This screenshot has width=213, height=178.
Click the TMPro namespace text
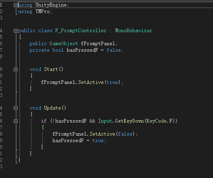coord(42,11)
